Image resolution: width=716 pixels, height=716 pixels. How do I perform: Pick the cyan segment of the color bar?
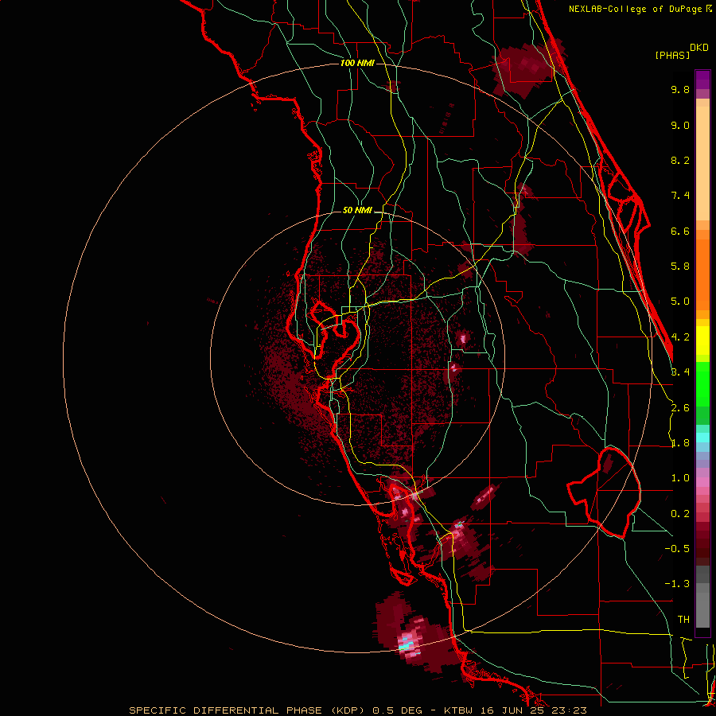click(702, 438)
